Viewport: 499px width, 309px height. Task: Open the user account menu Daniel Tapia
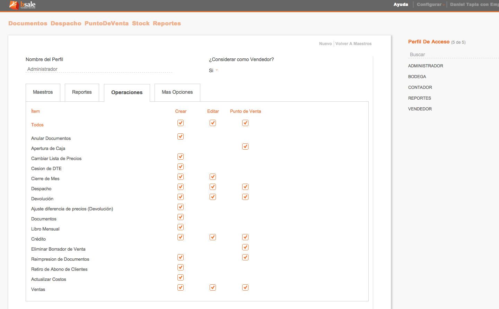pyautogui.click(x=474, y=5)
